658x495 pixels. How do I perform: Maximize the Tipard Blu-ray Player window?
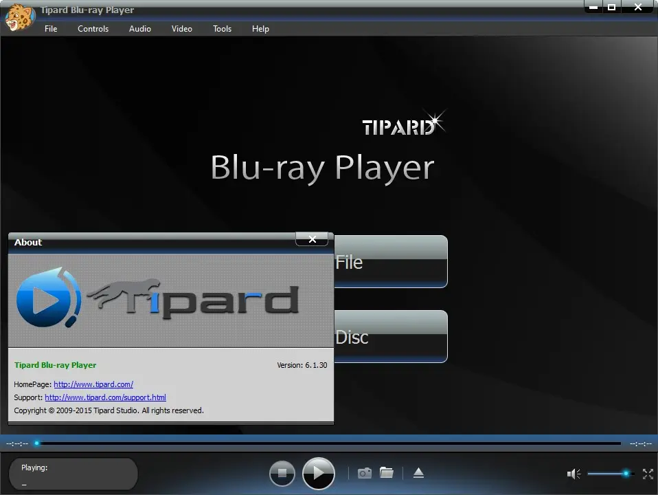point(612,7)
